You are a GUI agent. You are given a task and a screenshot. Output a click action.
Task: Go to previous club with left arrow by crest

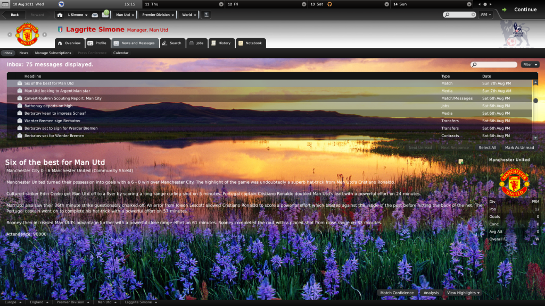tap(10, 35)
